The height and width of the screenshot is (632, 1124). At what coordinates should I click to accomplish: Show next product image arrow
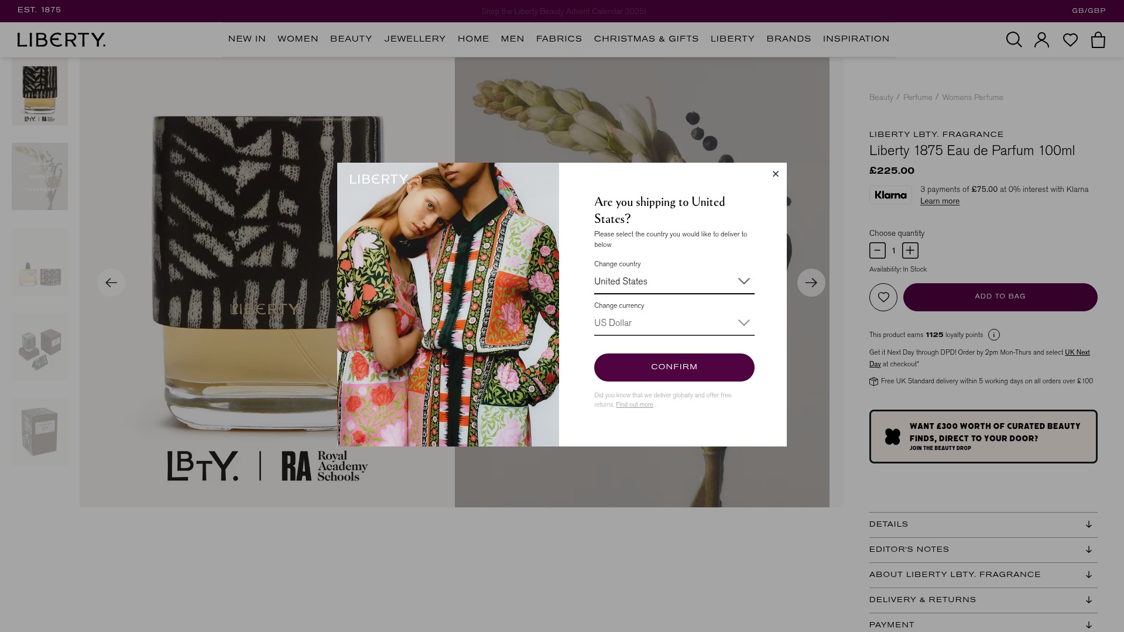[x=811, y=283]
